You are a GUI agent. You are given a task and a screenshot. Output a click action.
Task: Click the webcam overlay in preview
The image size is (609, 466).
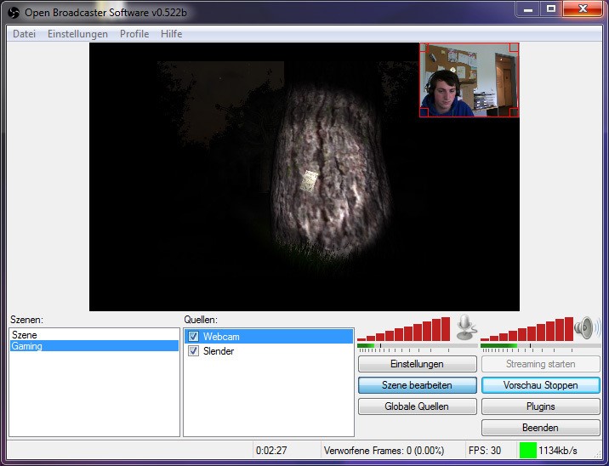(470, 80)
